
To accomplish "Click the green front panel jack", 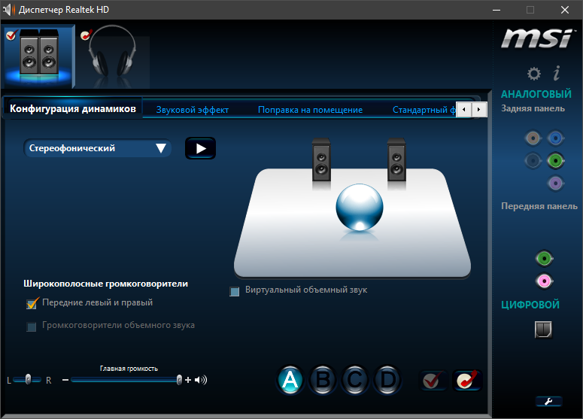I will (545, 258).
